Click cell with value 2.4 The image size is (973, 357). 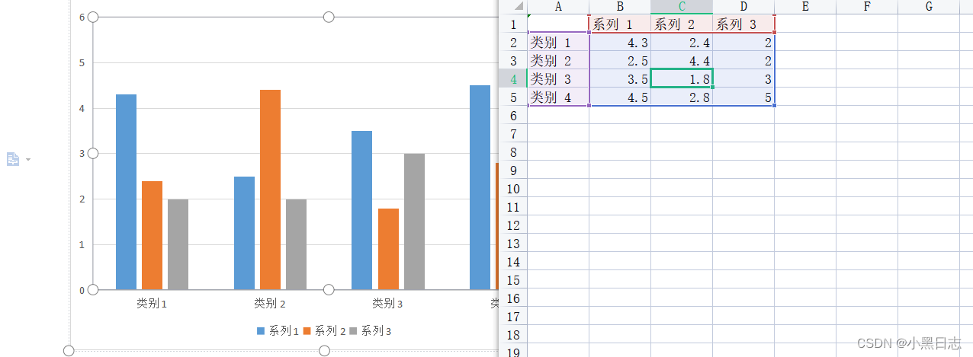click(x=682, y=42)
